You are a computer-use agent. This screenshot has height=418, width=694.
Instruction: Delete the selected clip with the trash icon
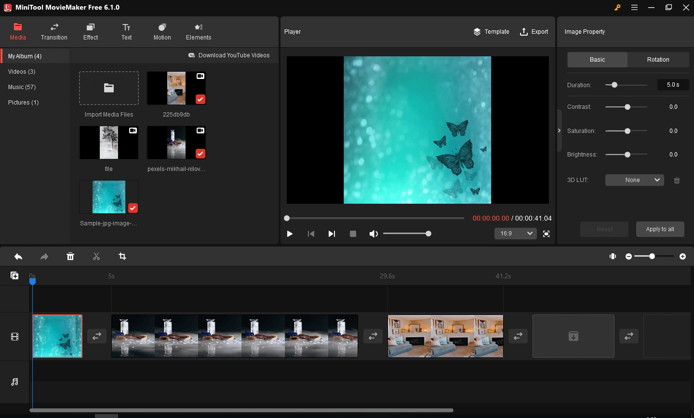tap(70, 256)
